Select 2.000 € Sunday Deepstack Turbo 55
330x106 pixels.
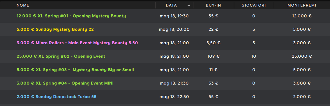[57, 97]
